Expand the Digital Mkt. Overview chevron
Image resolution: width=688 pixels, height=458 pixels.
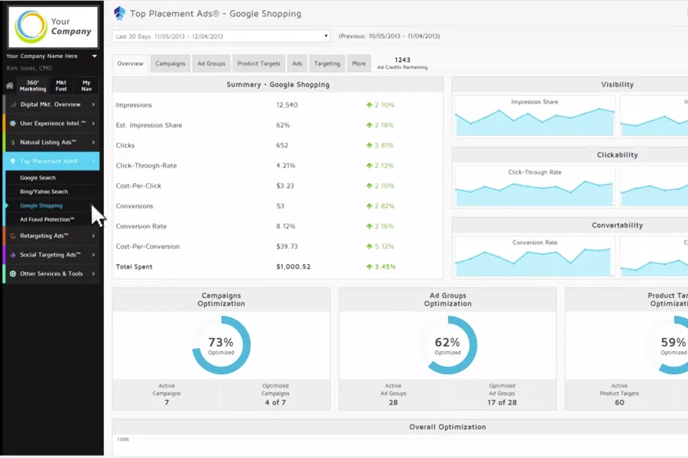[93, 105]
